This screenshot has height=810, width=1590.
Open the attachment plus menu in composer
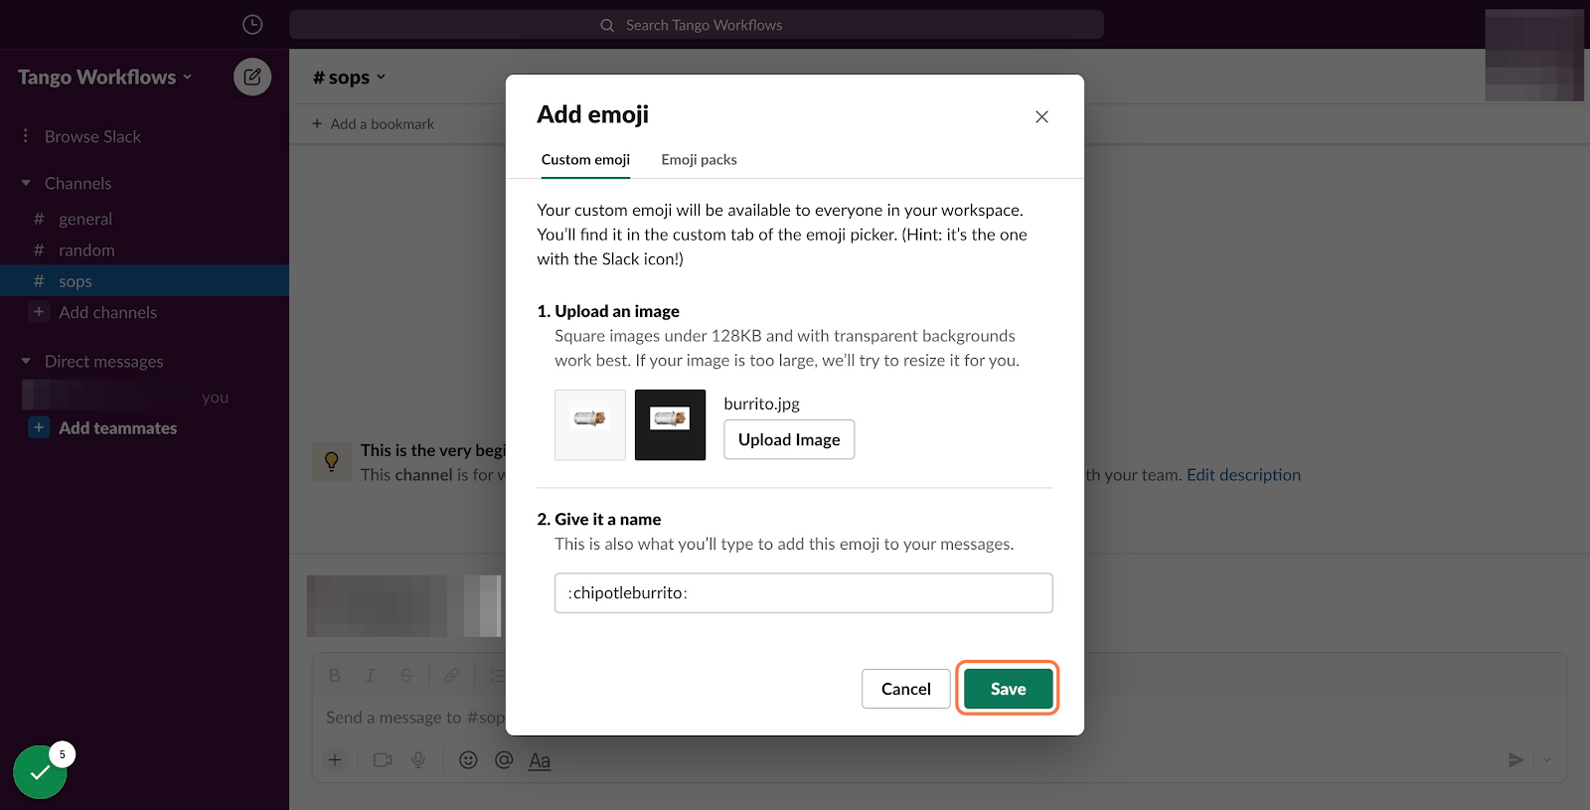335,760
